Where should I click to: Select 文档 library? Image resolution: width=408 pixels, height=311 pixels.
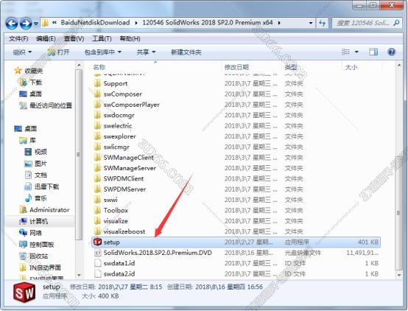pos(41,175)
